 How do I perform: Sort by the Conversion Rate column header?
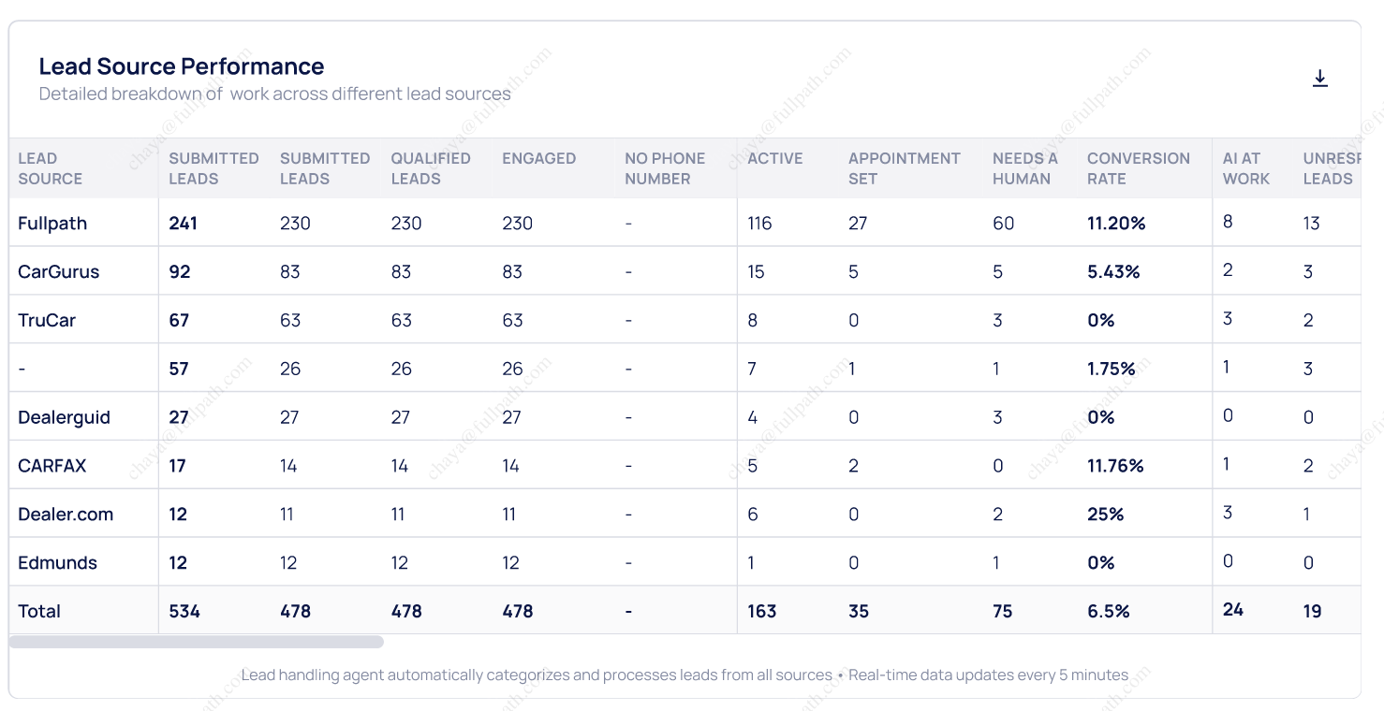click(x=1138, y=168)
